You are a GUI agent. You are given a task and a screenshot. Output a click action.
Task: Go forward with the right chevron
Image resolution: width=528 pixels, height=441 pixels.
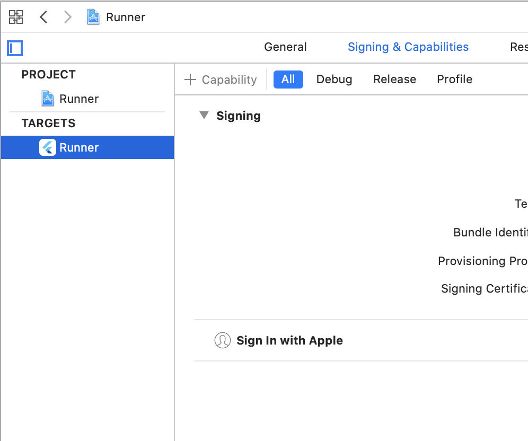click(68, 17)
